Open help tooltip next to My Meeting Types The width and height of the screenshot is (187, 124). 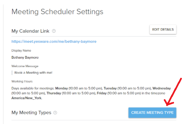55,112
